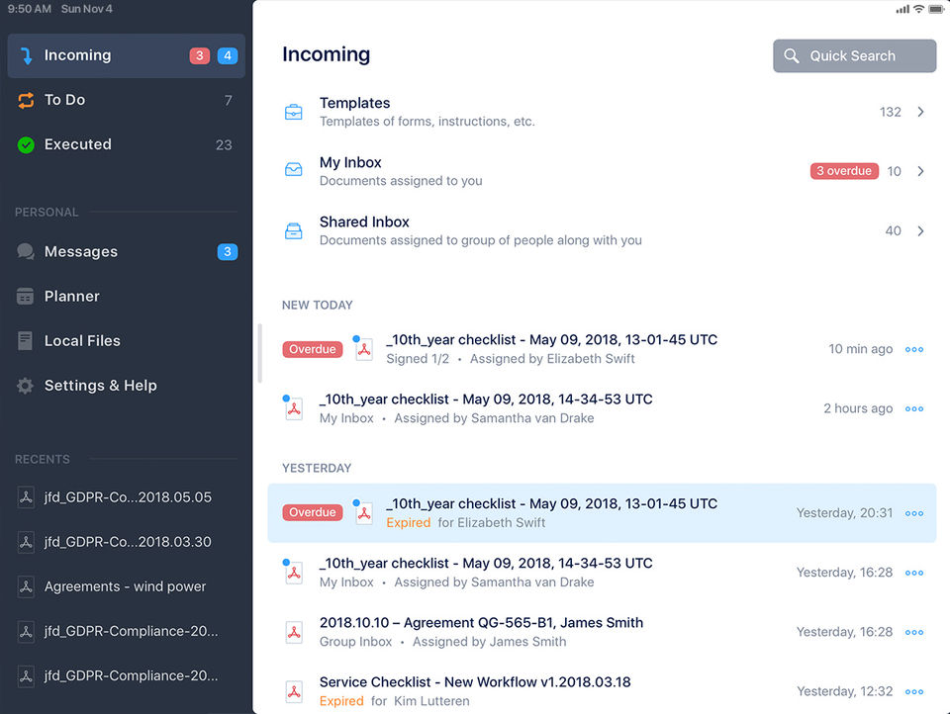The width and height of the screenshot is (950, 714).
Task: Click the 3 overdue badge on My Inbox
Action: [844, 171]
